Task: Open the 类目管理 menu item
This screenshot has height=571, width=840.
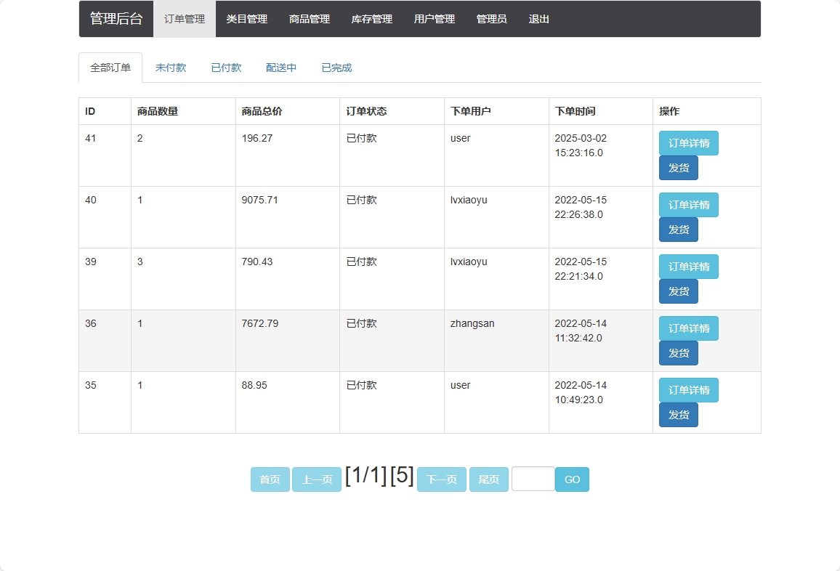Action: point(247,19)
